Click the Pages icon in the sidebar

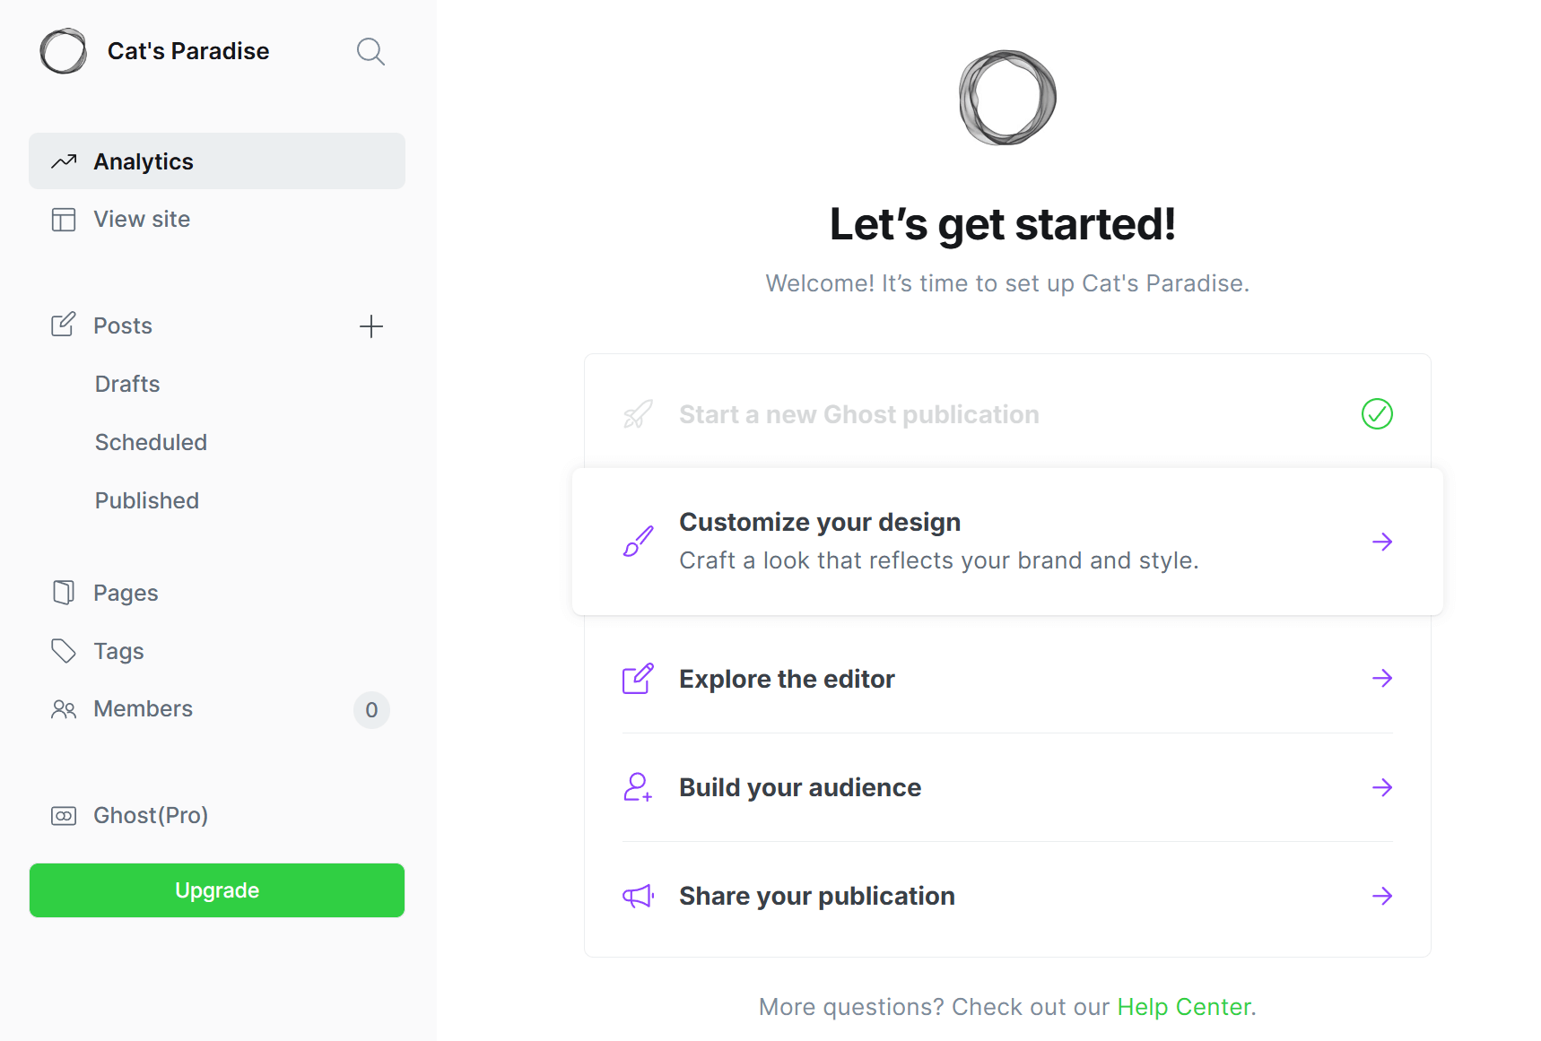63,592
